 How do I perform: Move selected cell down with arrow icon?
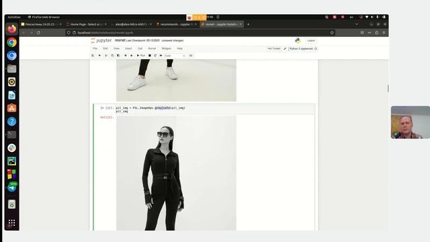[132, 56]
